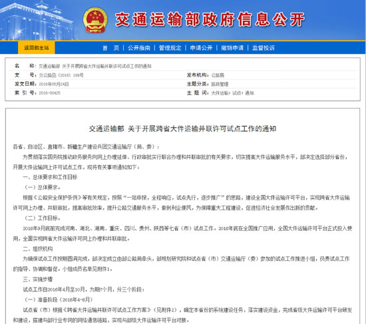This screenshot has height=324, width=366.
Task: Click the issuing agency value 公路局
Action: (x=218, y=75)
